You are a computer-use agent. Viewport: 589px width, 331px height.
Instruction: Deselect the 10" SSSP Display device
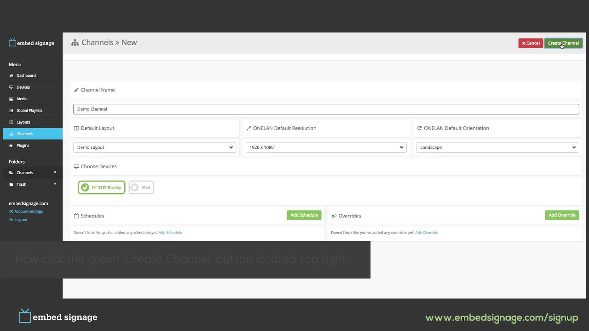102,188
